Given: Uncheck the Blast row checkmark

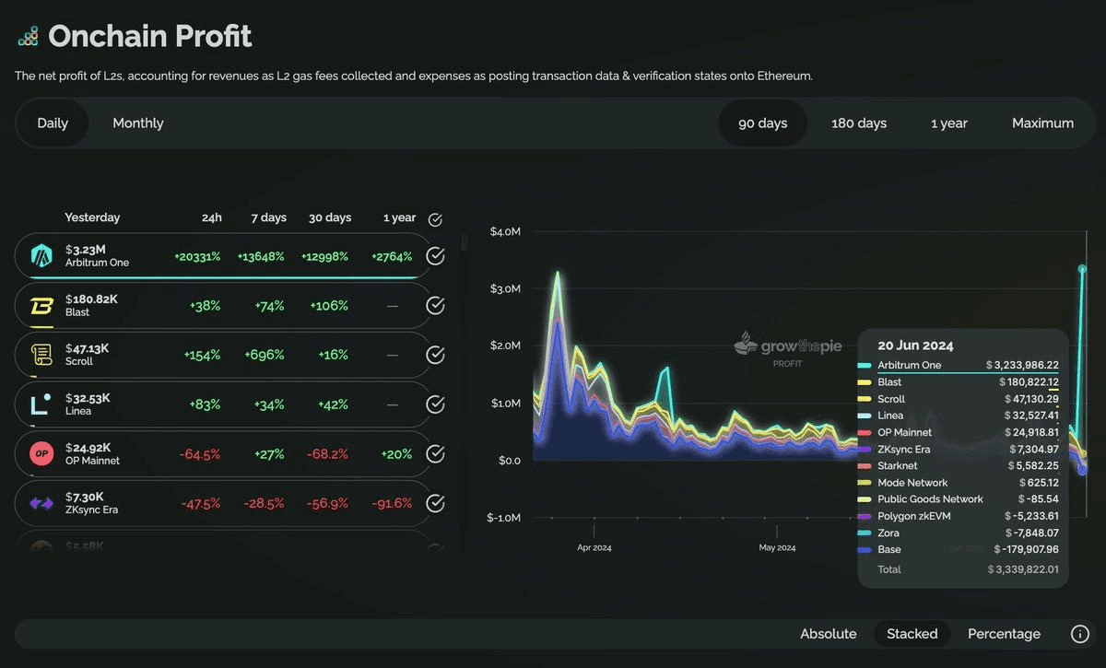Looking at the screenshot, I should (435, 305).
